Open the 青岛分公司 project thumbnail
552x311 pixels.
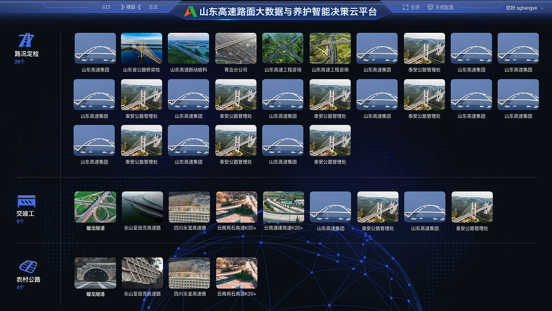pos(236,48)
